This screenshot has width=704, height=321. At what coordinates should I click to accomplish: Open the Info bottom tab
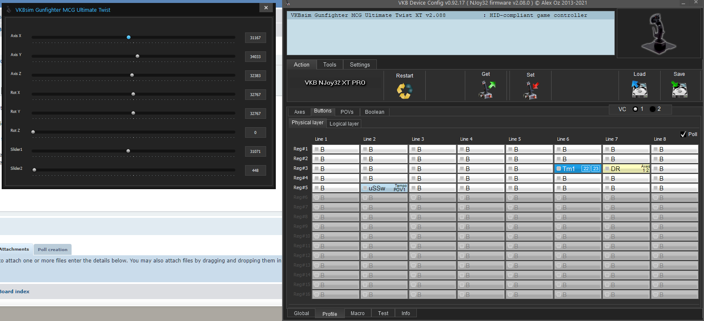point(405,313)
